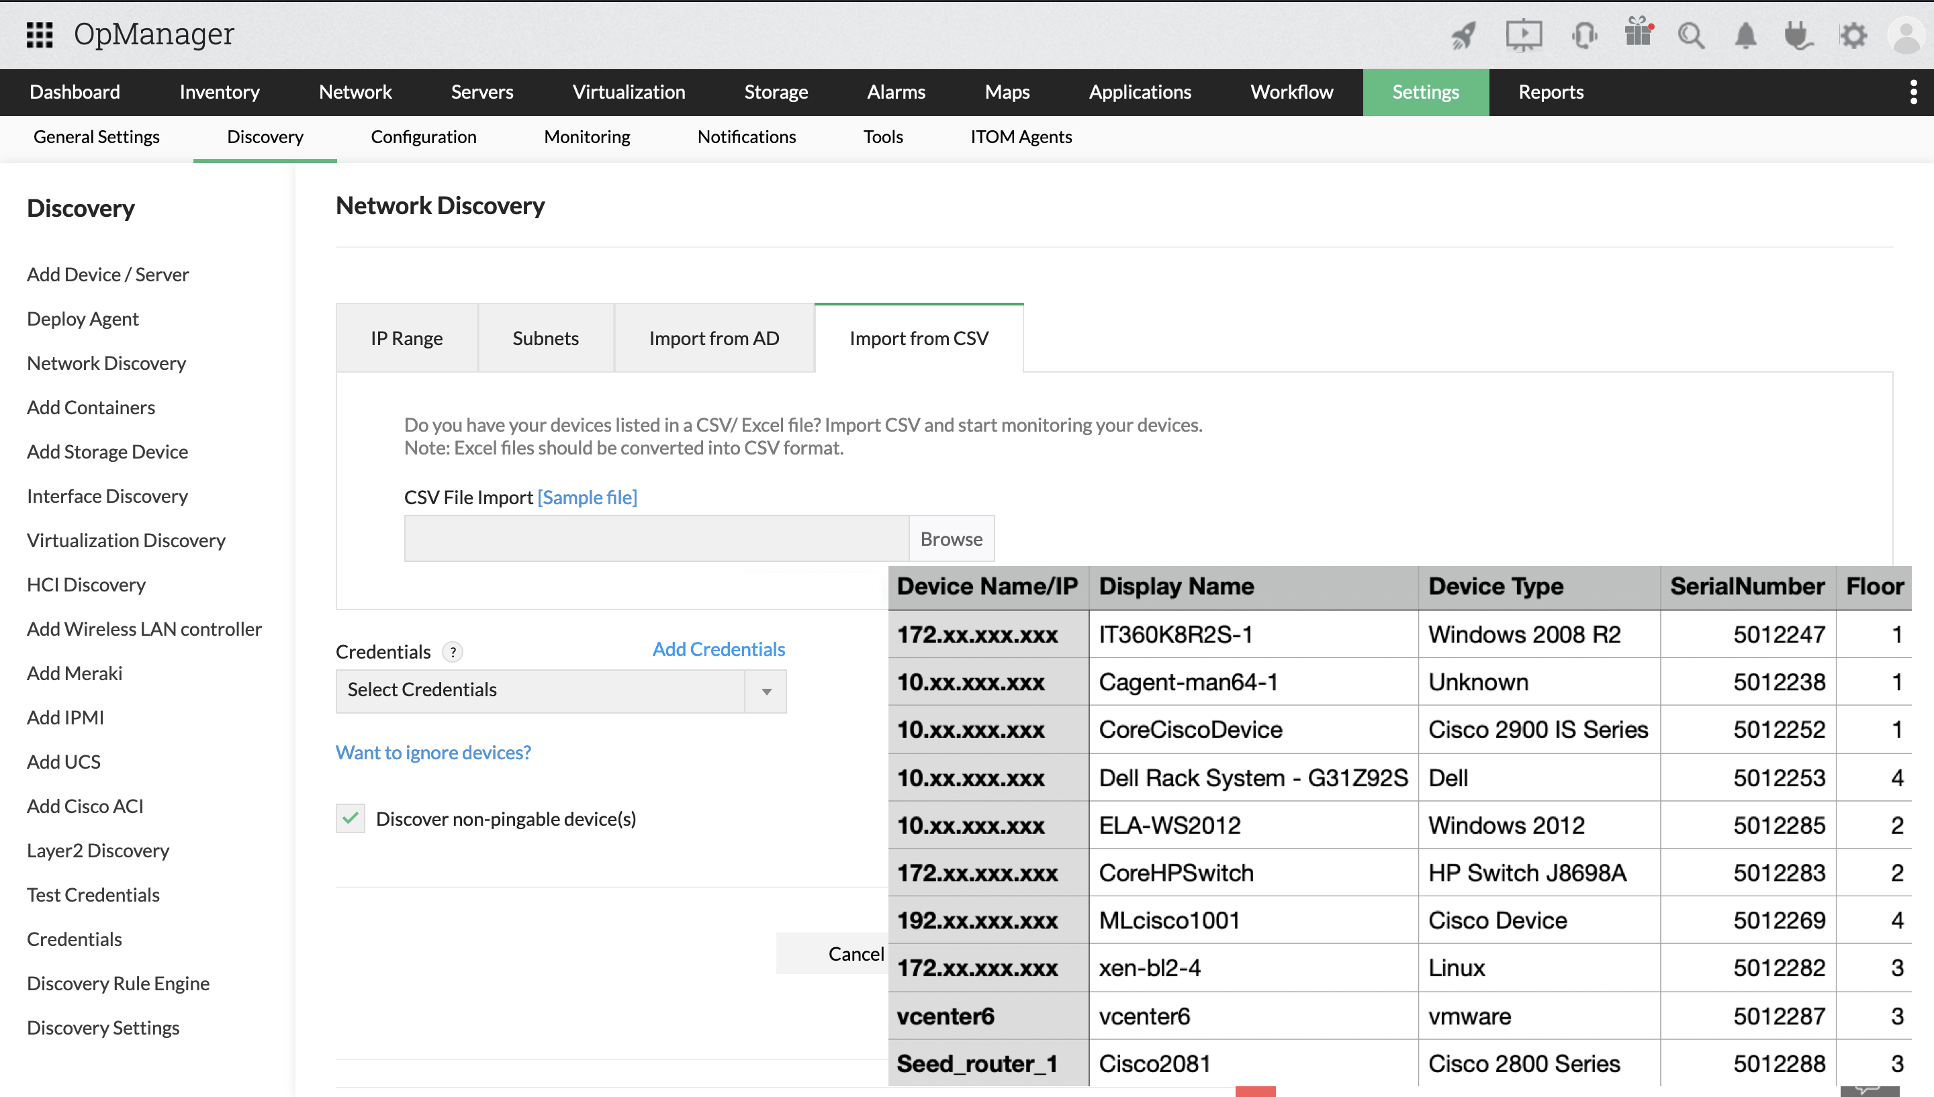The image size is (1934, 1097).
Task: Open Discovery Rule Engine in sidebar
Action: [118, 984]
